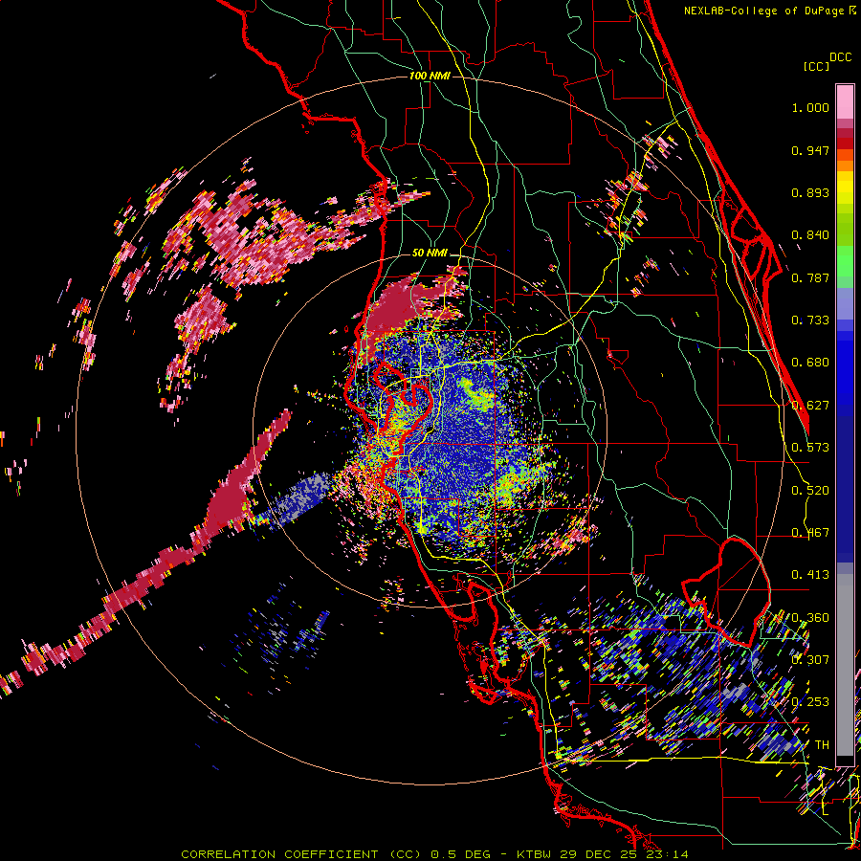Select the 0.840 scale value

click(810, 235)
